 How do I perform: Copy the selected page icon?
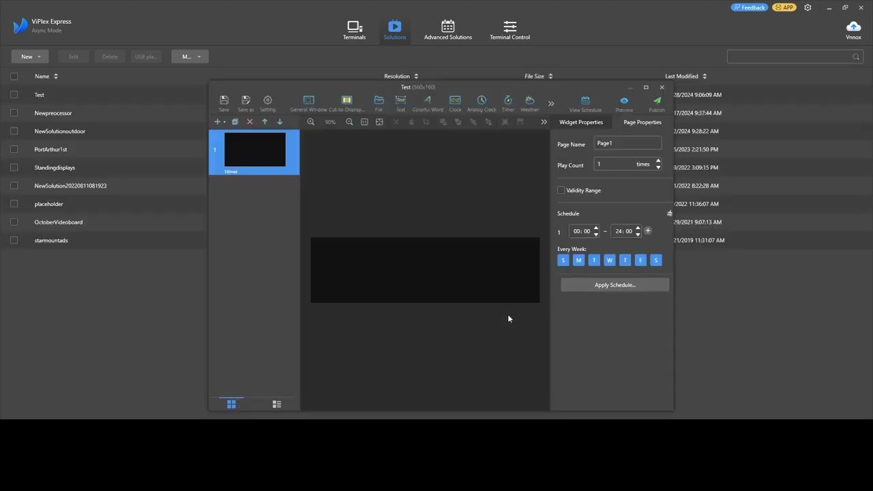pos(235,121)
